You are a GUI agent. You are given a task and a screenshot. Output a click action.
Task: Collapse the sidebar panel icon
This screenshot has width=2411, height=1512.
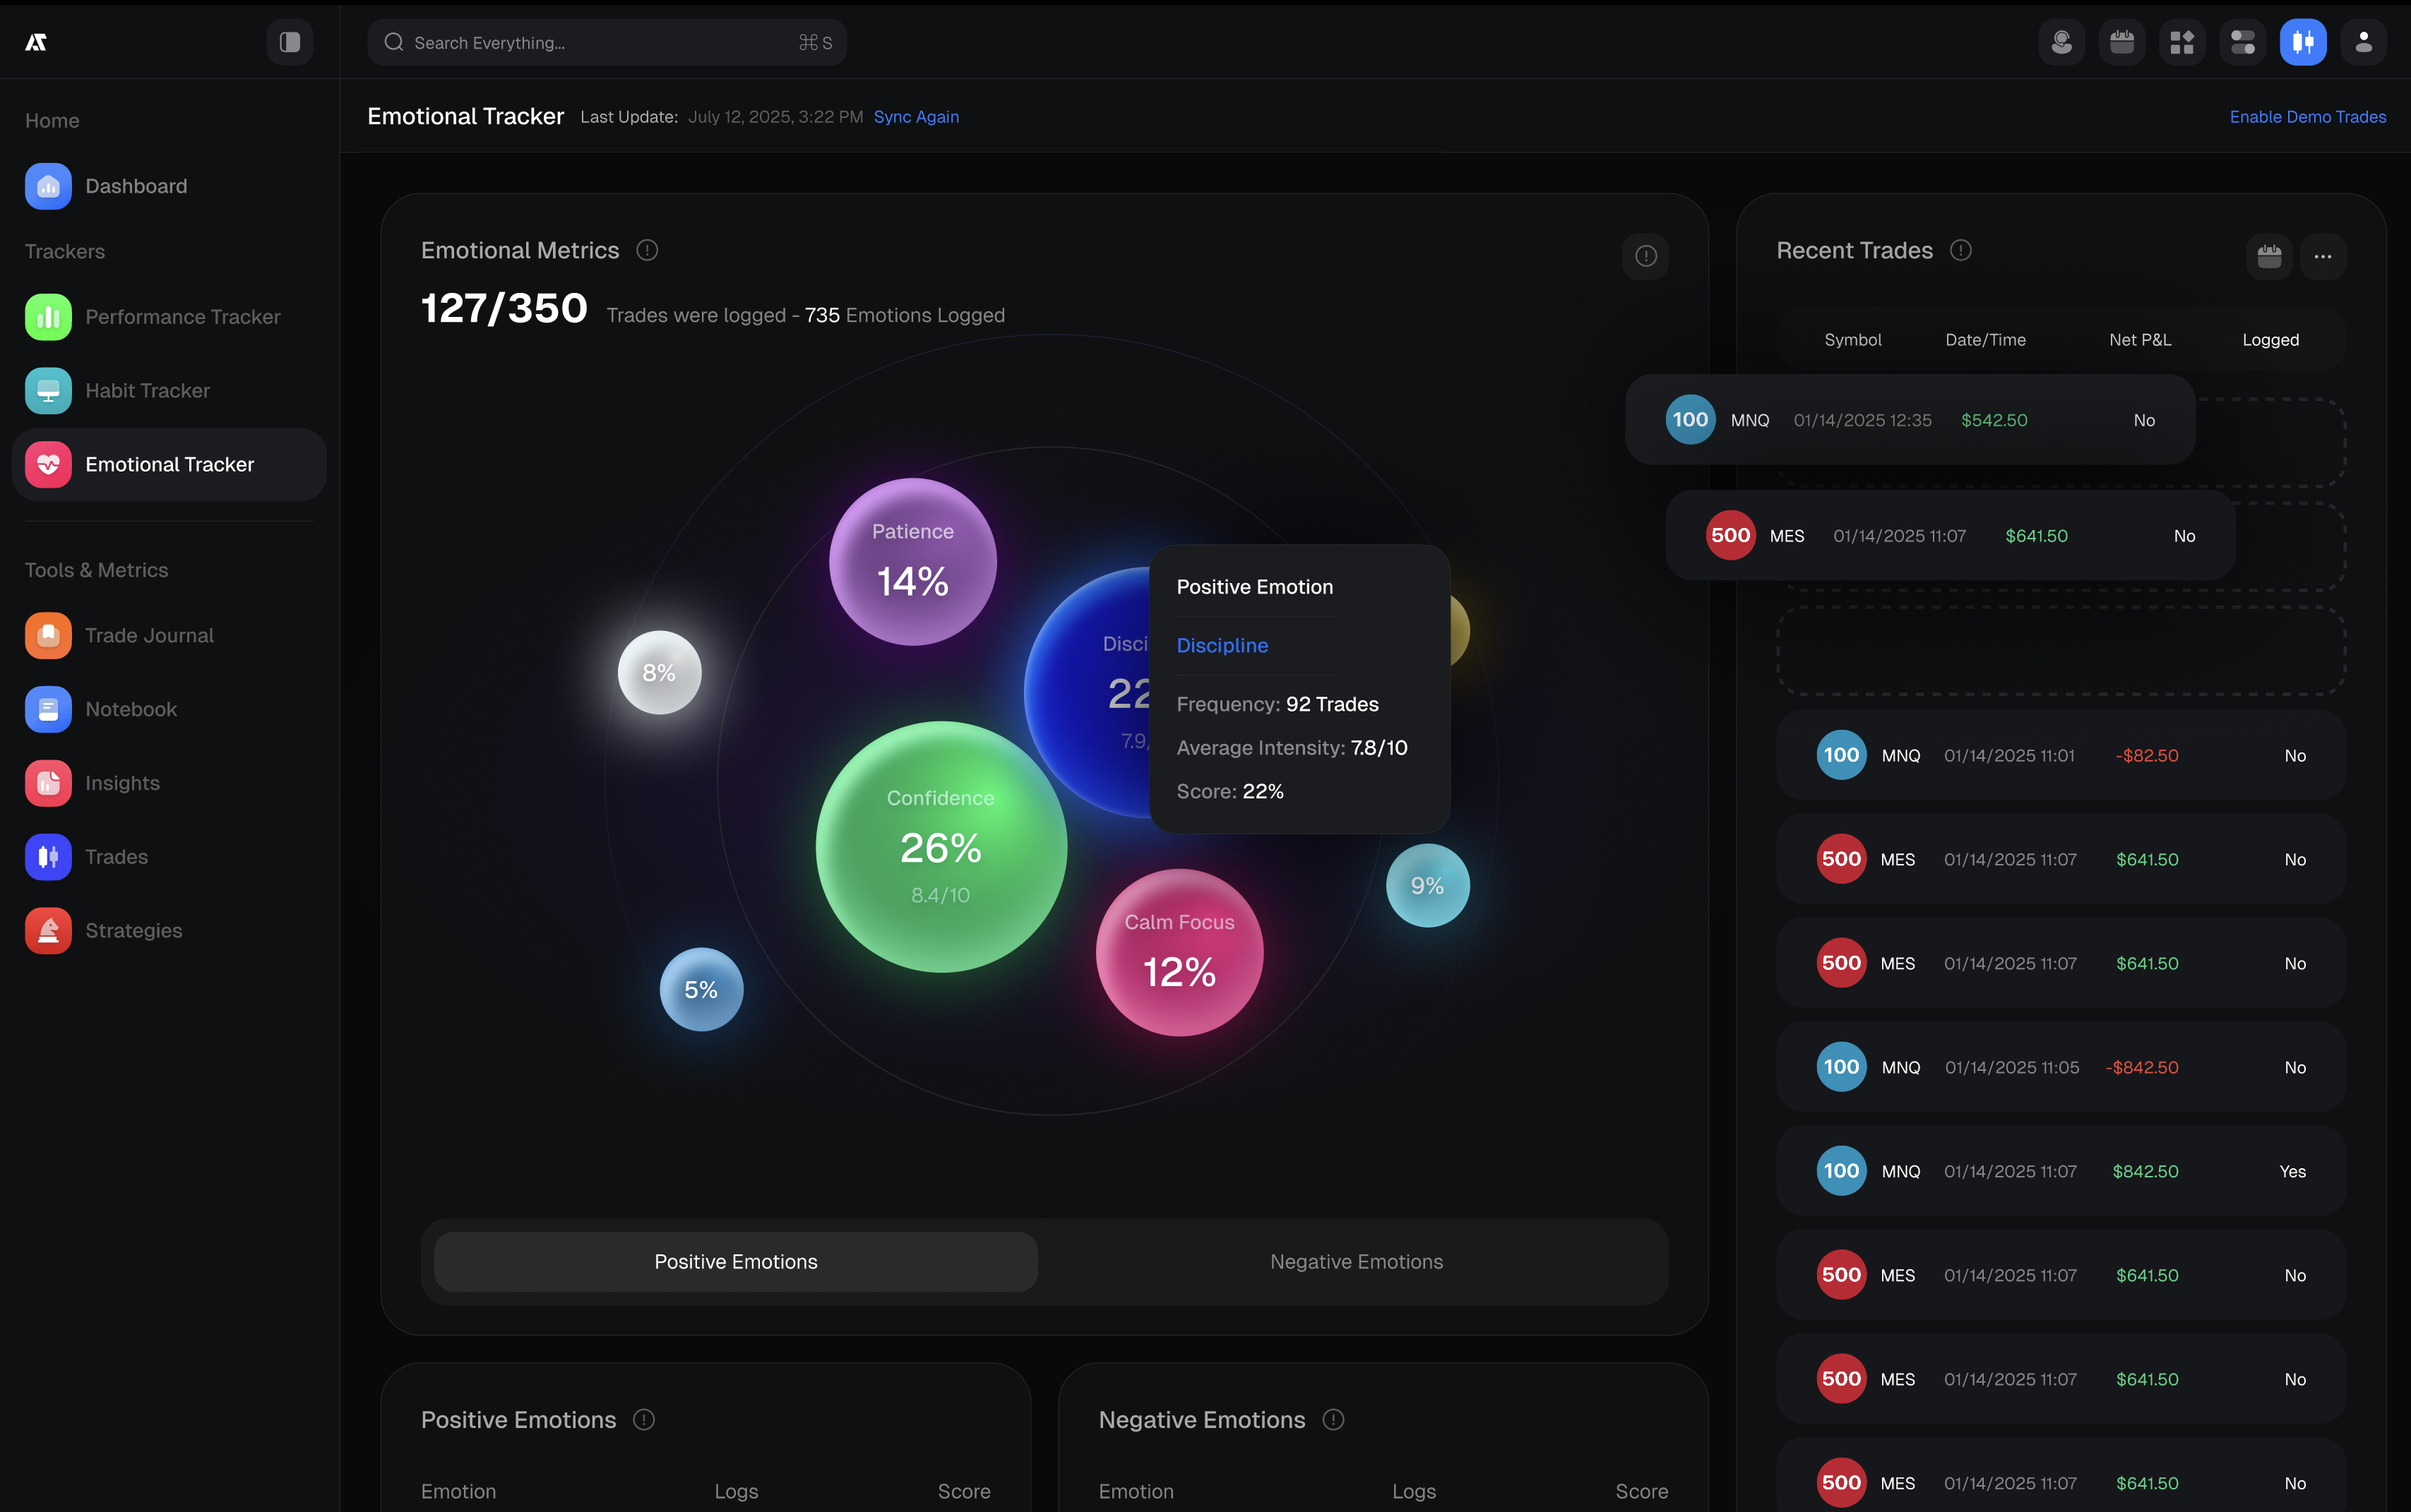tap(289, 42)
